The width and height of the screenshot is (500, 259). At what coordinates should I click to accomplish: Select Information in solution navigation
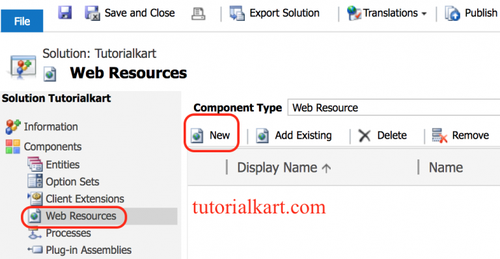(x=51, y=127)
